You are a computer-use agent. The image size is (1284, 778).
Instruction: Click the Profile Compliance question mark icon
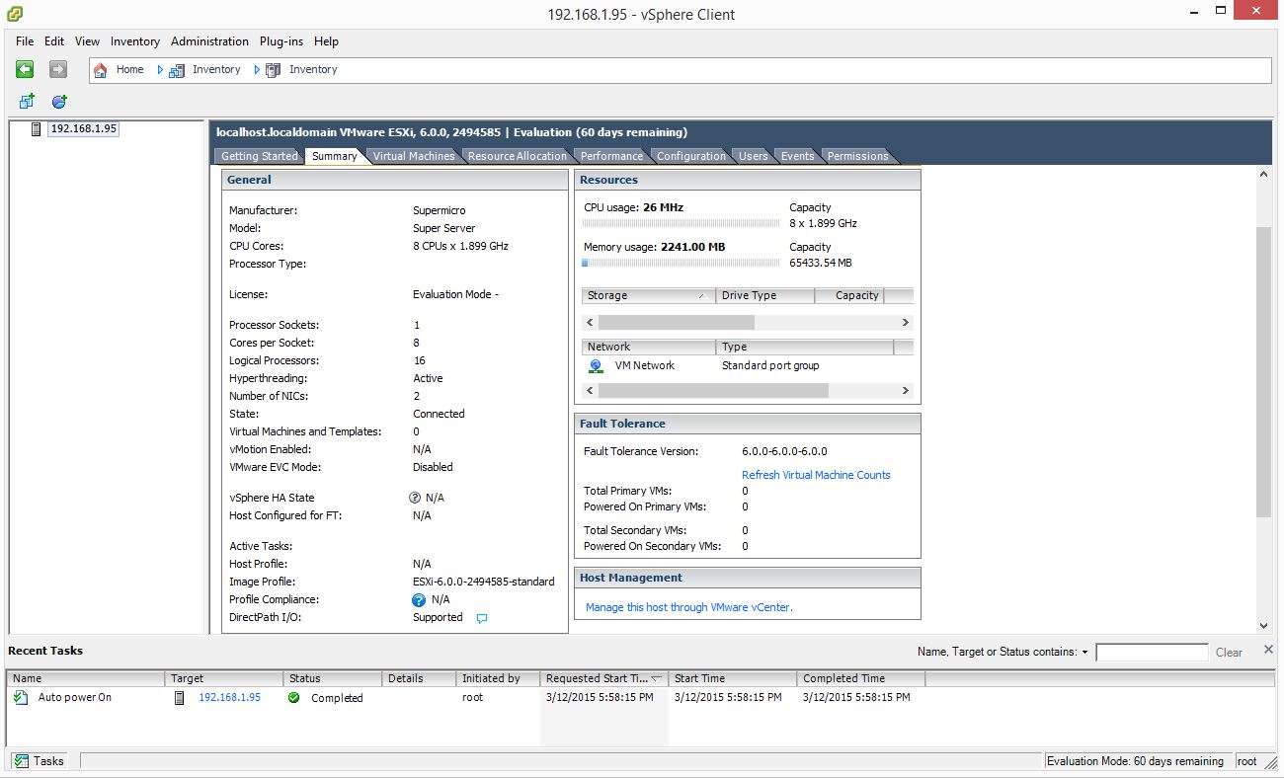coord(419,599)
